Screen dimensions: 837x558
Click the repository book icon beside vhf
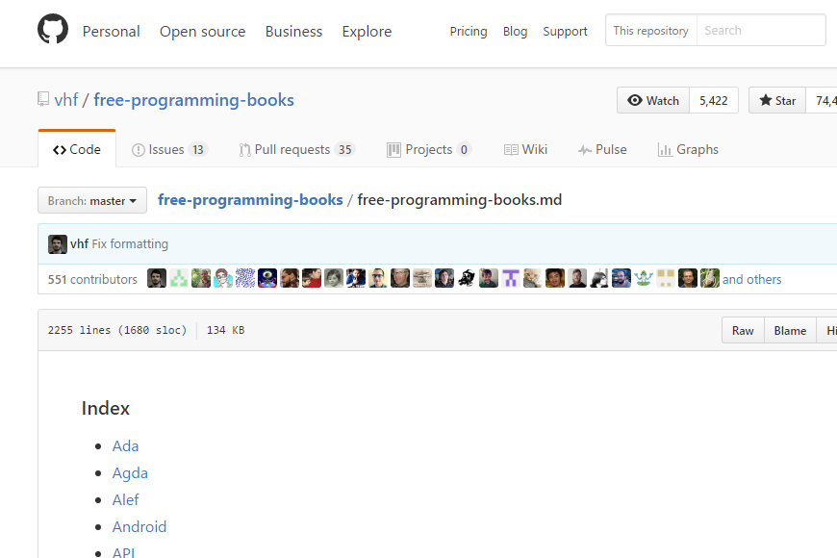pos(43,99)
